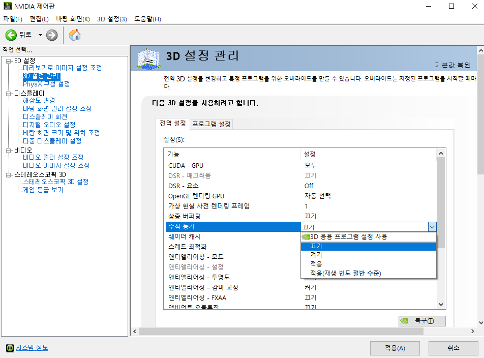Open 게임 등급 보기 page
The height and width of the screenshot is (358, 484).
click(x=43, y=190)
